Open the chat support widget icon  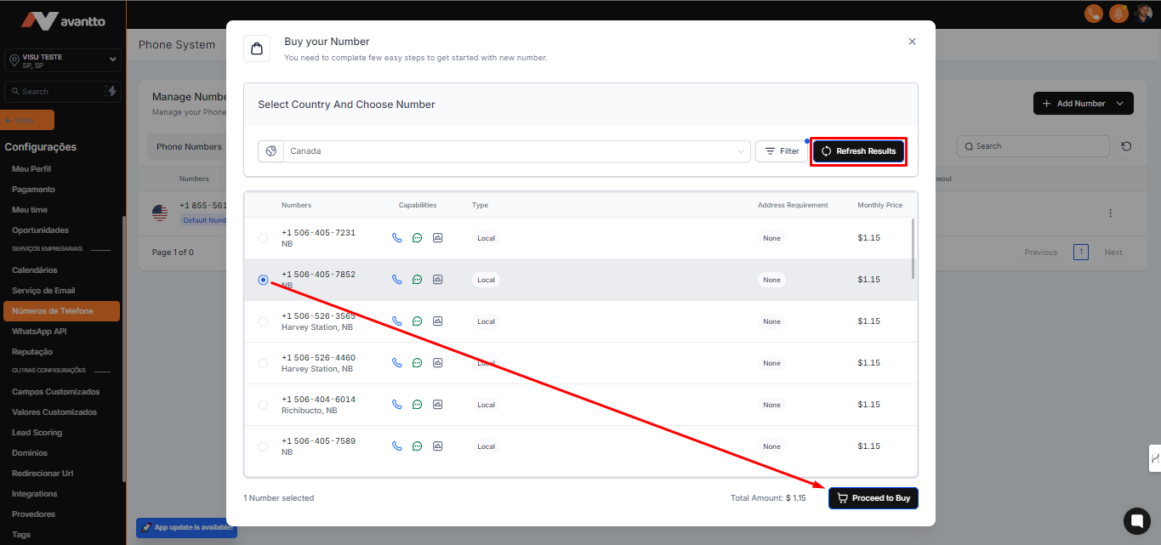[x=1136, y=520]
